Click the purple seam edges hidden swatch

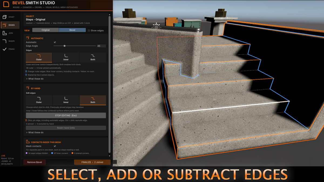coord(26,153)
